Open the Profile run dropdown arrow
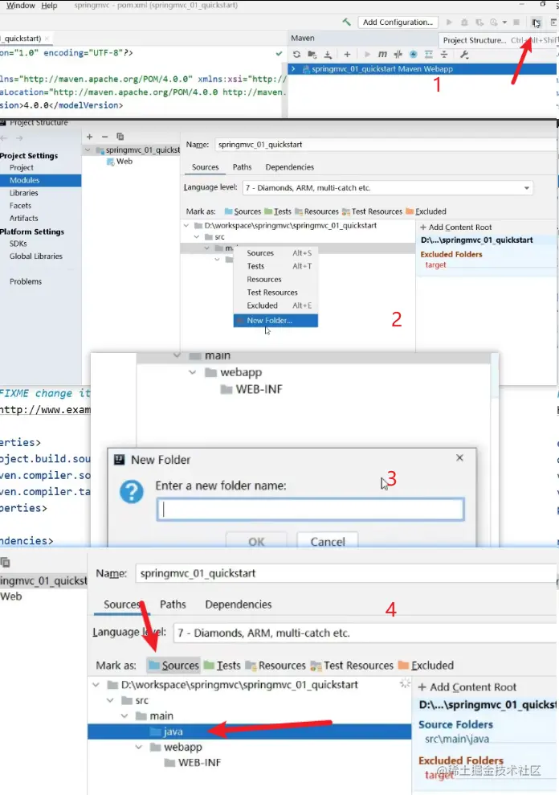Image resolution: width=559 pixels, height=795 pixels. [504, 23]
